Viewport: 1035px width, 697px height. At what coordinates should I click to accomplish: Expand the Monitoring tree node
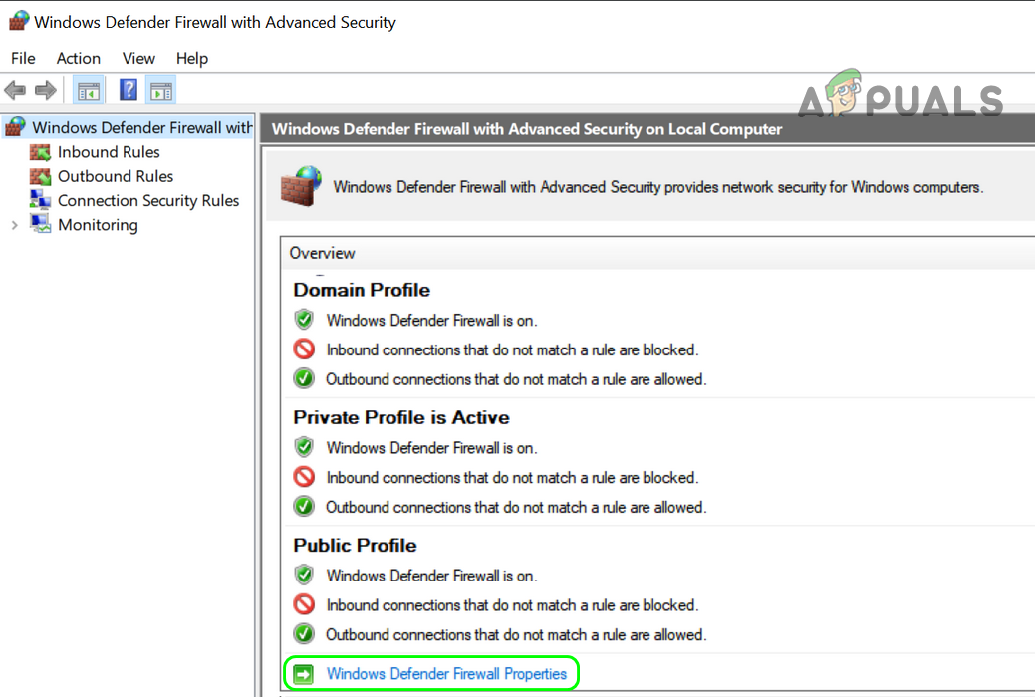click(x=14, y=225)
